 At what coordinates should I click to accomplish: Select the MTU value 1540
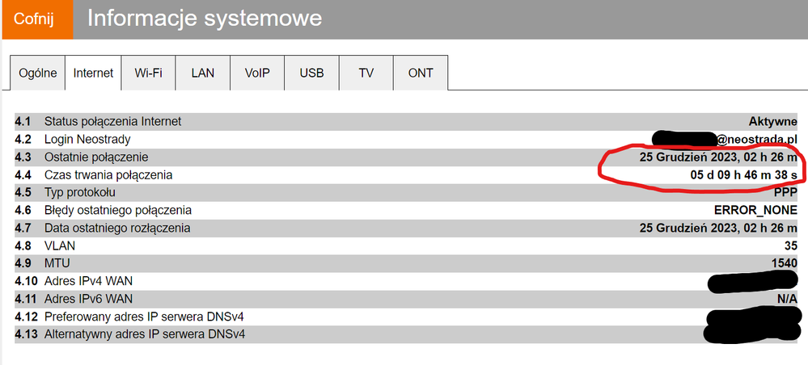(x=784, y=263)
